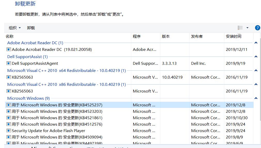Open the 组织 dropdown menu
The height and width of the screenshot is (148, 261).
[x=14, y=28]
